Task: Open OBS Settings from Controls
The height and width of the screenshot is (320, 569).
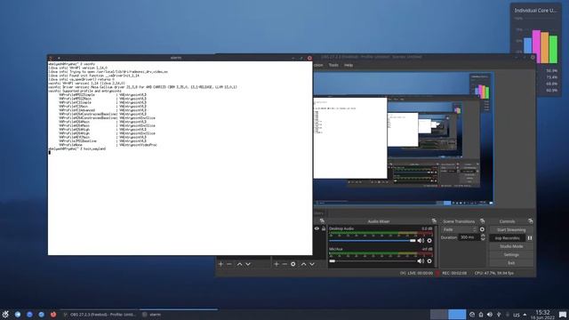Action: 511,255
